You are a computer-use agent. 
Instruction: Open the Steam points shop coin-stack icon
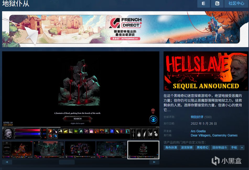coord(217,3)
